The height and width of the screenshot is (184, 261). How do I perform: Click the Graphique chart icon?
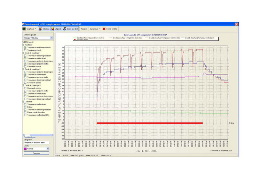point(24,29)
